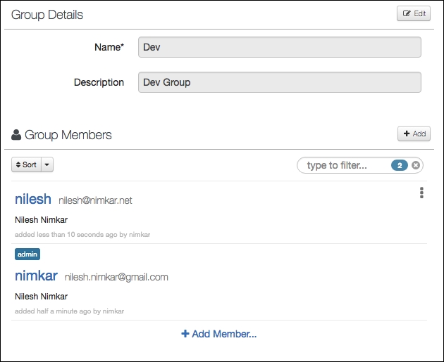Viewport: 444px width, 362px height.
Task: Click the email nilesh@nimkar.net
Action: pyautogui.click(x=95, y=200)
